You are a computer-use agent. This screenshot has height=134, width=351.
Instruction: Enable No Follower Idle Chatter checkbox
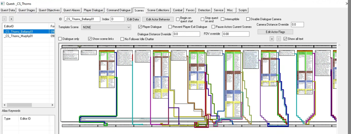click(x=122, y=39)
